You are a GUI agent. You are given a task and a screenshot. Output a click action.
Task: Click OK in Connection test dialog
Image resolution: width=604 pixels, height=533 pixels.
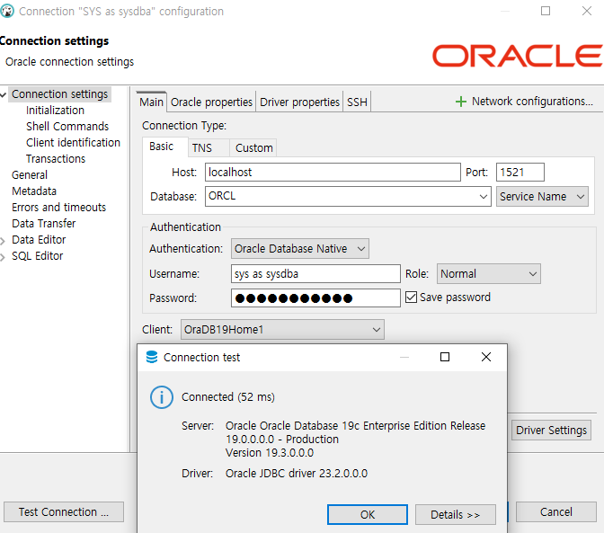tap(368, 514)
